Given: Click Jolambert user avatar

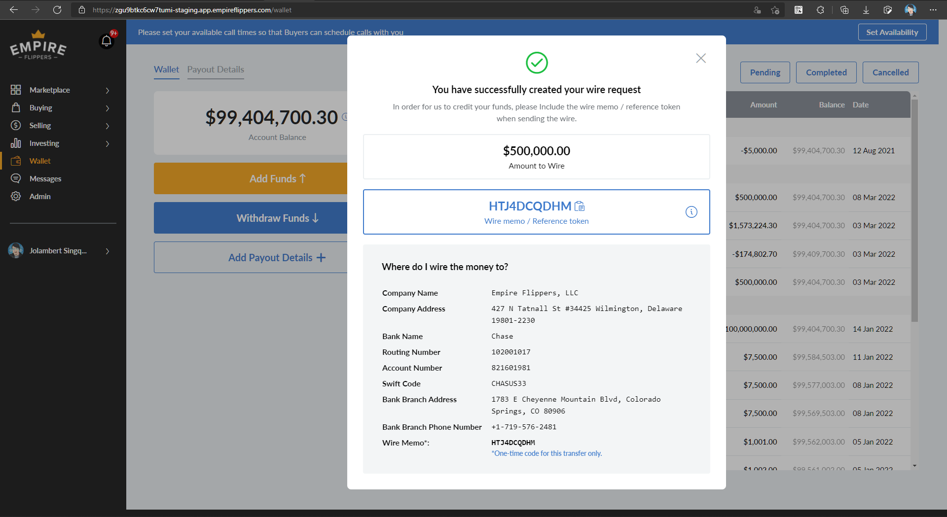Looking at the screenshot, I should point(16,250).
